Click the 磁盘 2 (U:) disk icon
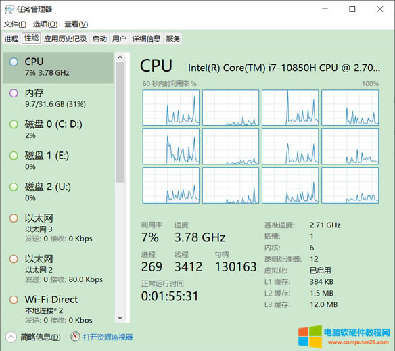The image size is (395, 351). click(14, 187)
